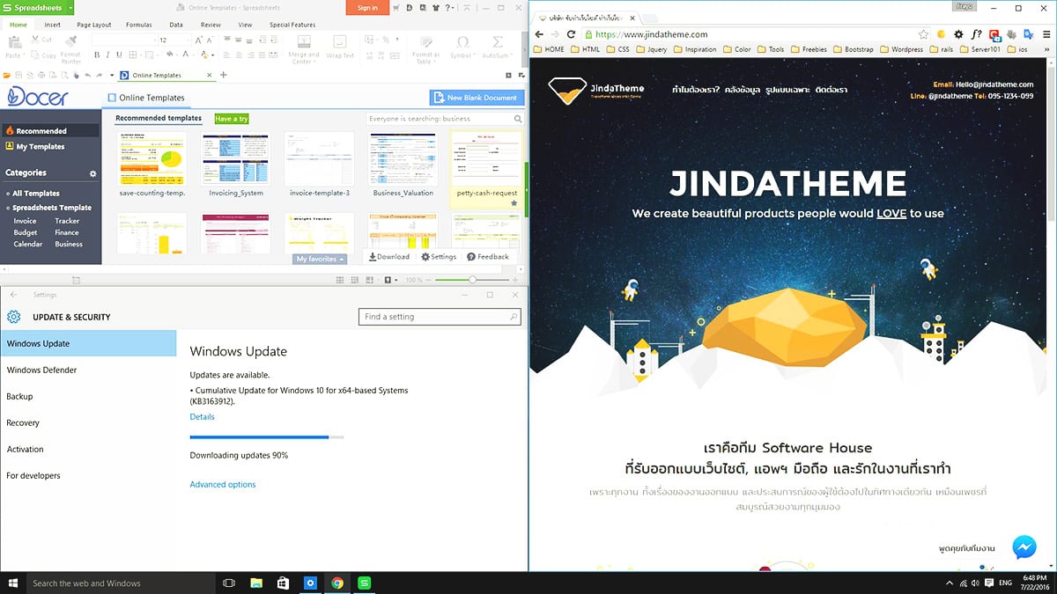Open the Invoicing_System template thumbnail
The height and width of the screenshot is (594, 1057).
tap(236, 158)
